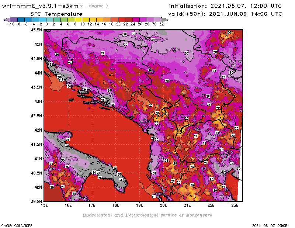The width and height of the screenshot is (295, 228).
Task: Click the 'GrADS: COLA/IGES' footer text
Action: click(14, 225)
